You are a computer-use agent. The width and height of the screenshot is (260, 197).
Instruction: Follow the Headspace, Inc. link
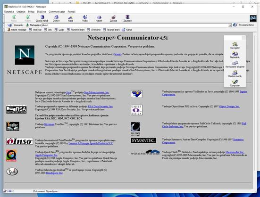(54, 173)
